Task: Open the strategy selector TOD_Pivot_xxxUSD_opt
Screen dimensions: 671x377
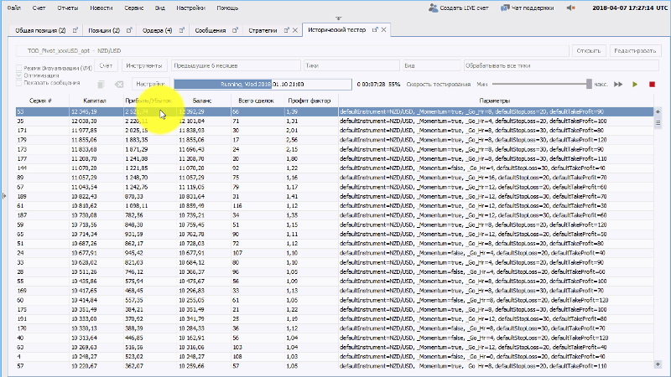Action: [292, 50]
